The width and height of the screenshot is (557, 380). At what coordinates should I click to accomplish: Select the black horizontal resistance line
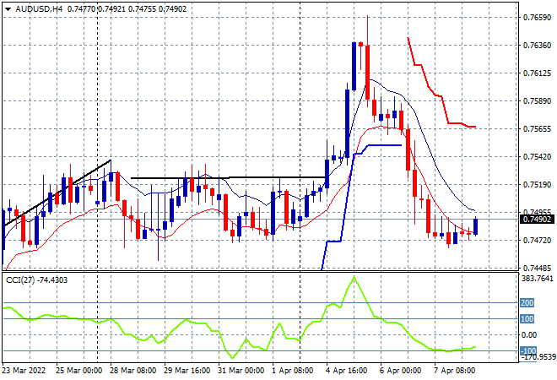pyautogui.click(x=228, y=177)
